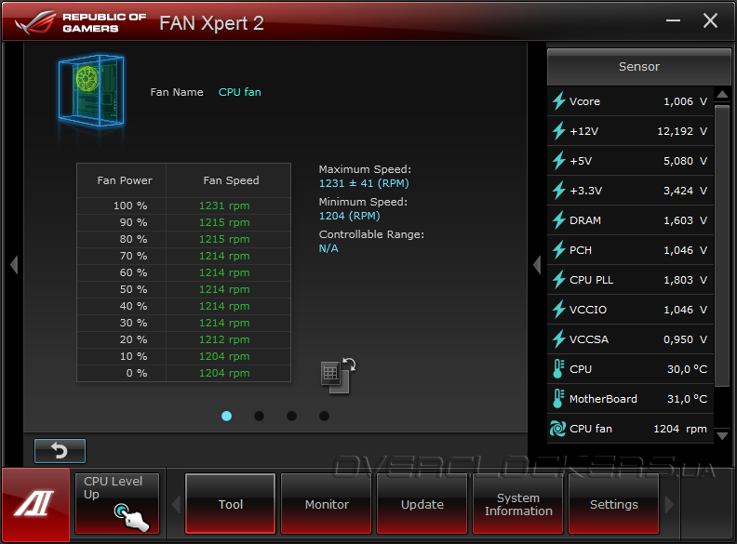Select the third page indicator dot

point(291,416)
